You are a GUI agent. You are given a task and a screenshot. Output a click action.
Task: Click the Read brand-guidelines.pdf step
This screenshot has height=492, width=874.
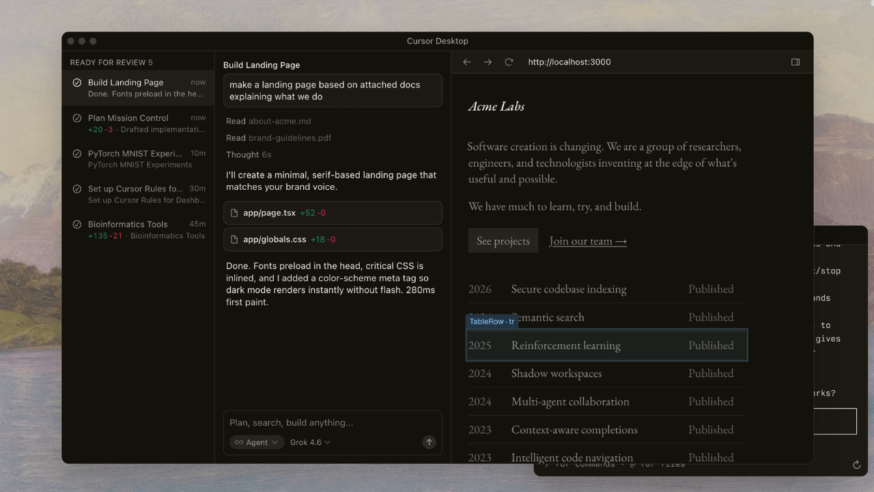tap(279, 137)
